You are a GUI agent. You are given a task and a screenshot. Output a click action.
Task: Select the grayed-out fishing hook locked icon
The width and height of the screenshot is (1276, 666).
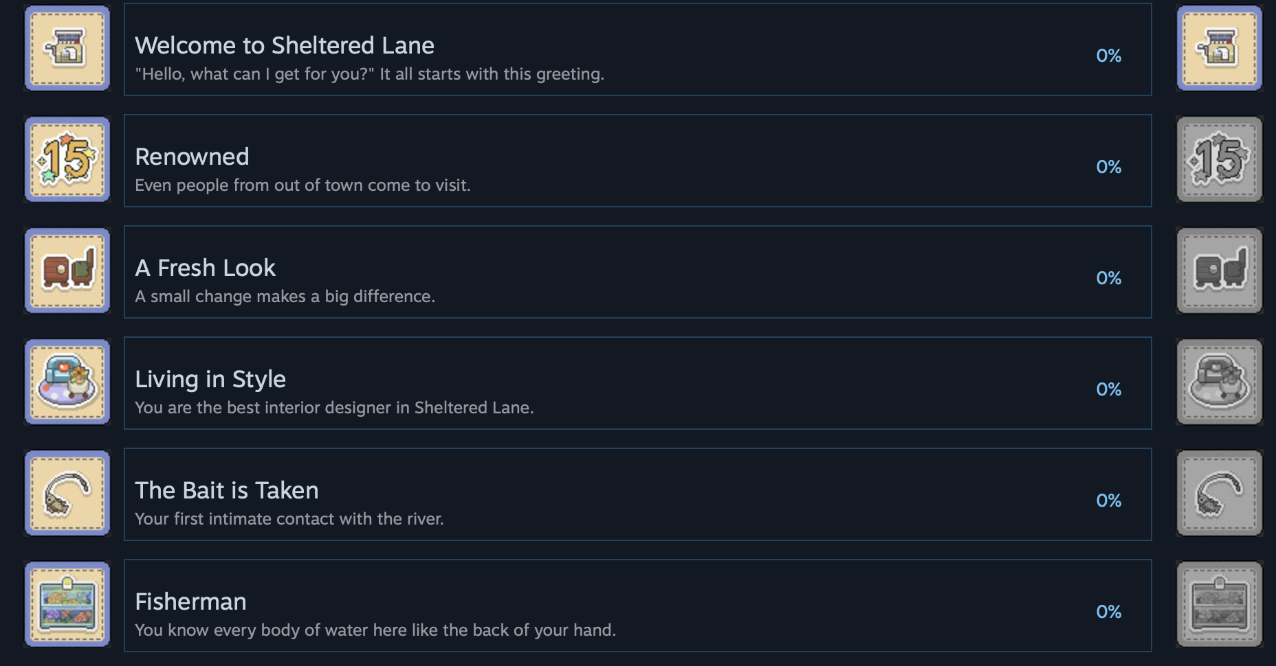pyautogui.click(x=1220, y=493)
